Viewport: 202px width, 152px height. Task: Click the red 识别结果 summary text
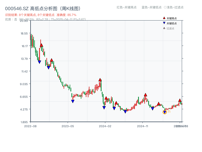tap(40, 15)
